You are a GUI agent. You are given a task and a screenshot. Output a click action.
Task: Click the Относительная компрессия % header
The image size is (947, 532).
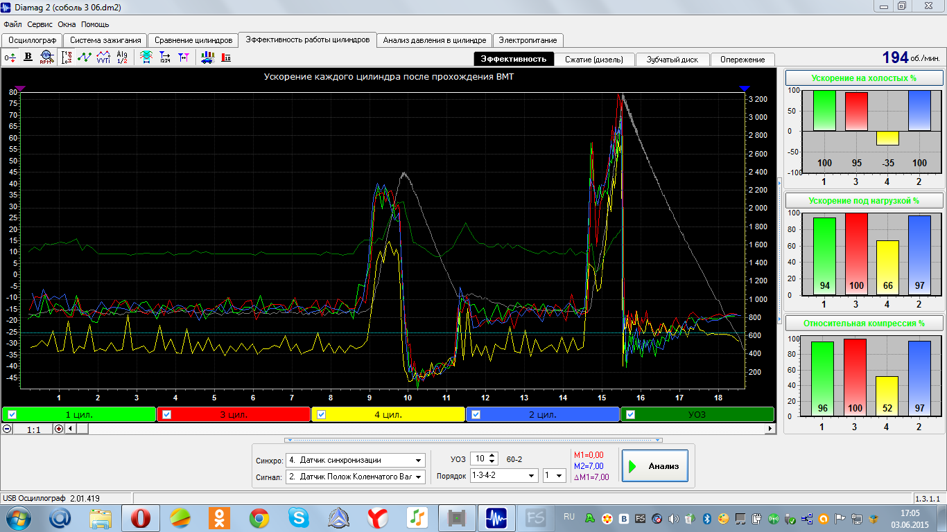863,323
